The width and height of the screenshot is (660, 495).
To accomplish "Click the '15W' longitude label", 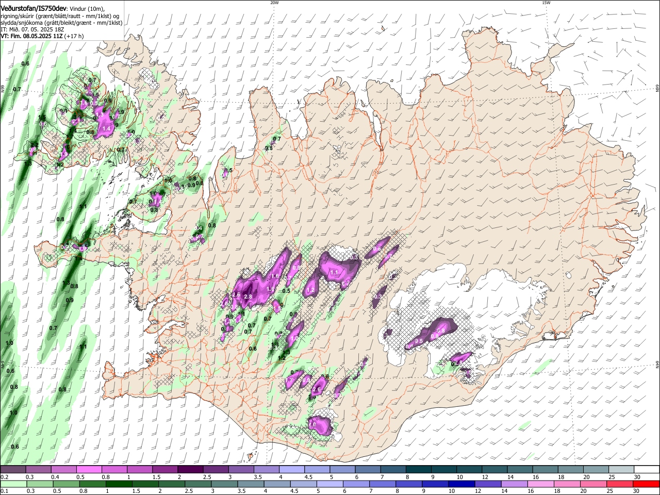I will (x=546, y=3).
